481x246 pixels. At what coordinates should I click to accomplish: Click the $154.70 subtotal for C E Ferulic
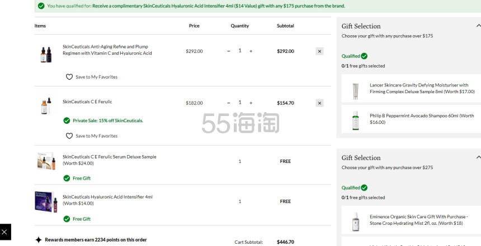tap(285, 103)
